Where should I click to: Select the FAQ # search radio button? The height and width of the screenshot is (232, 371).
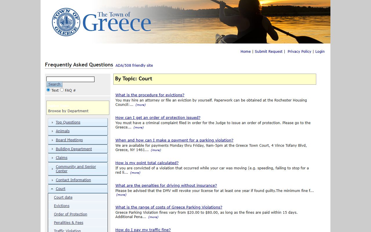tap(62, 90)
